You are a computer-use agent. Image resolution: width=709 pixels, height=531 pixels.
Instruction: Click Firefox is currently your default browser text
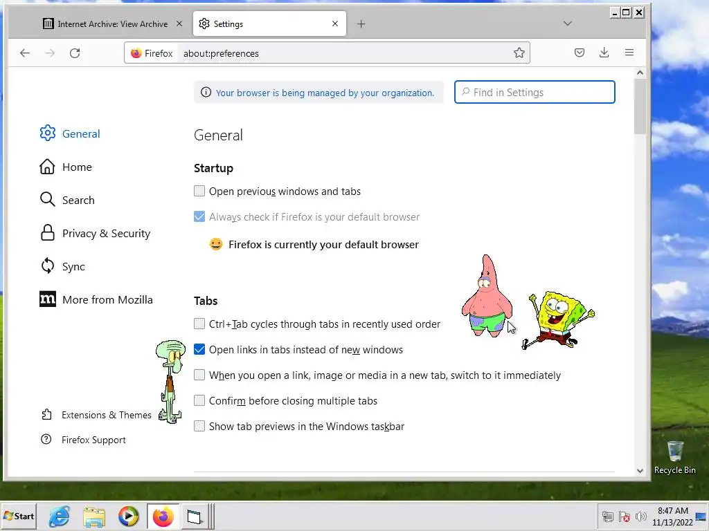[324, 244]
